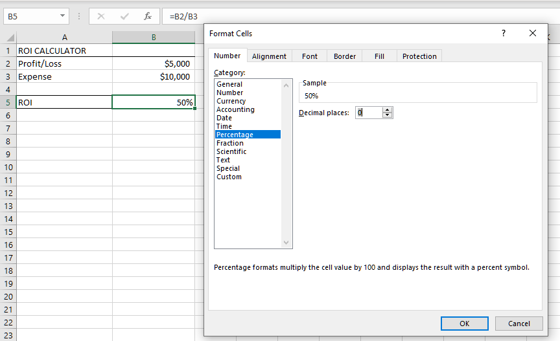The width and height of the screenshot is (560, 341).
Task: Switch to the Fill tab
Action: coord(379,56)
